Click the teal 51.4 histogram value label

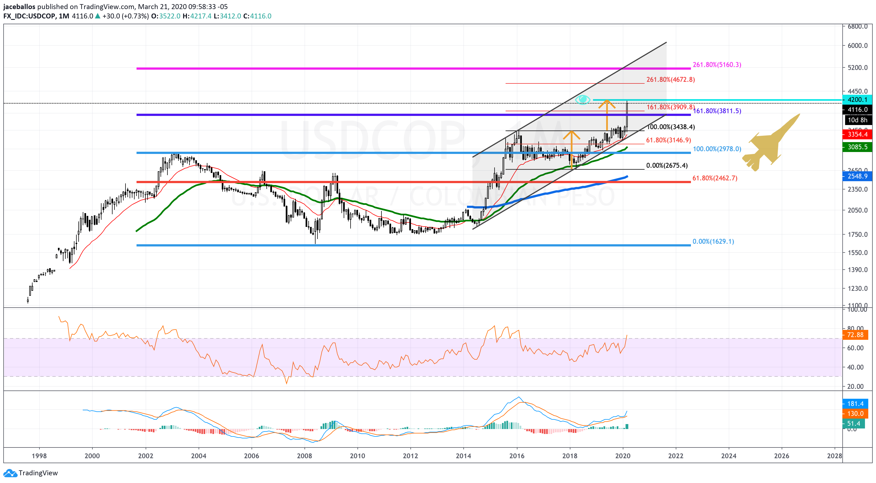pyautogui.click(x=854, y=423)
